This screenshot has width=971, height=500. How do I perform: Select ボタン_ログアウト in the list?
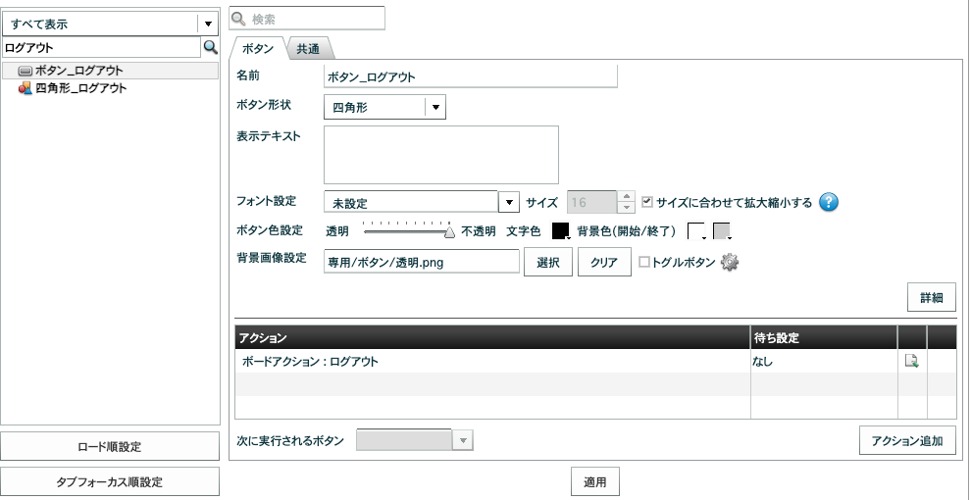click(x=110, y=71)
